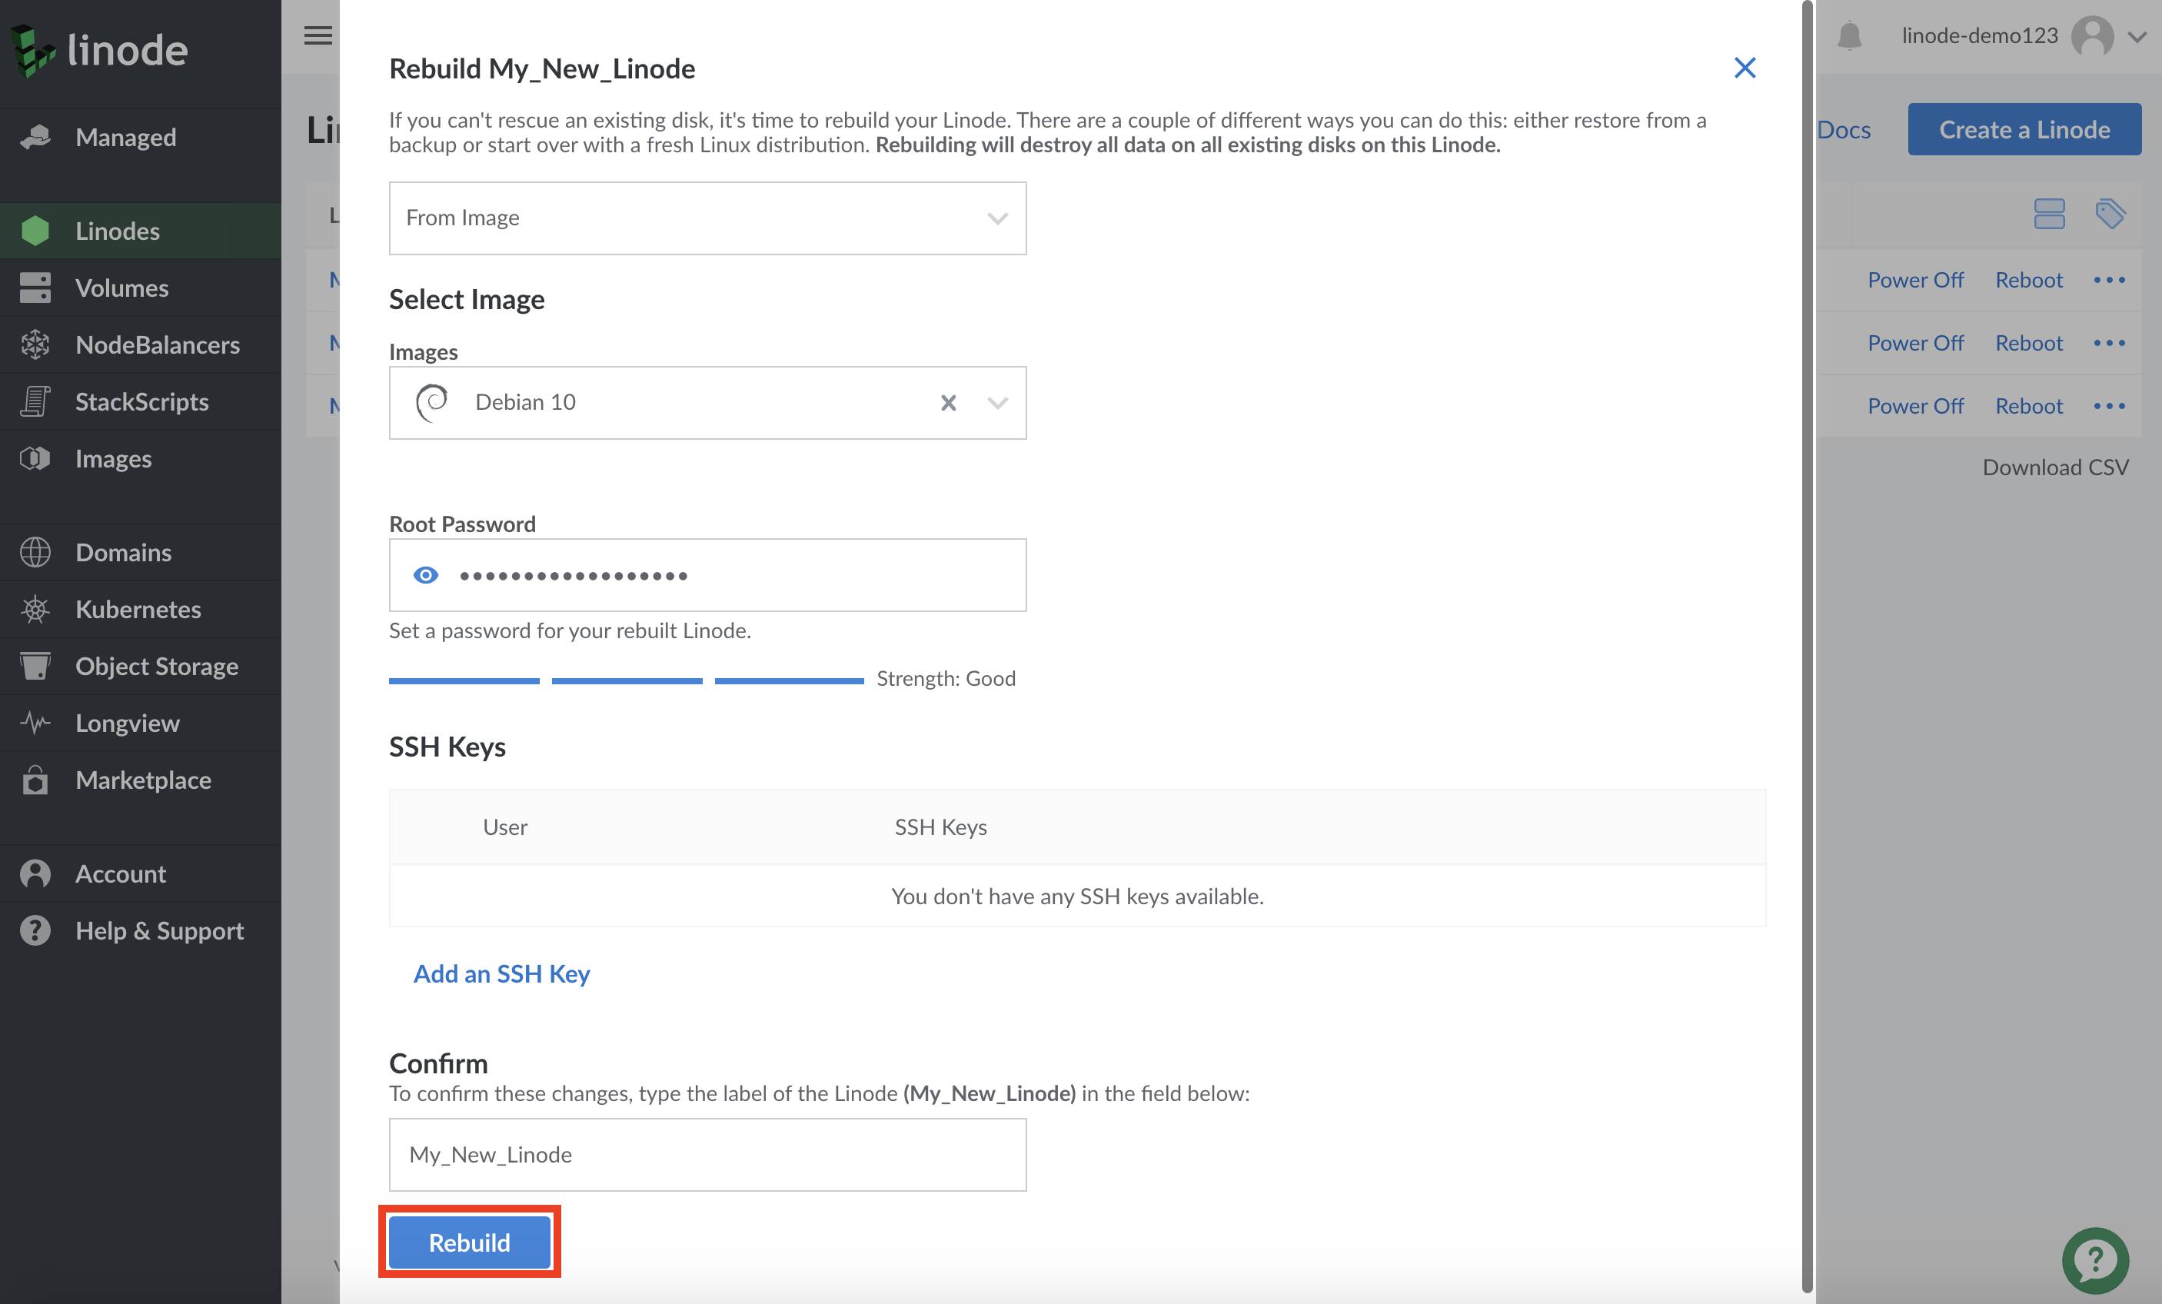
Task: Click the password strength indicator bar
Action: [626, 679]
